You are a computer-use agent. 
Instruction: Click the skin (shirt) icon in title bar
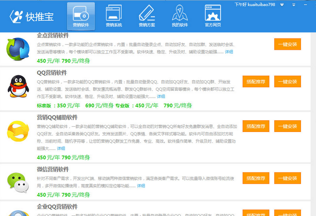[x=282, y=5]
